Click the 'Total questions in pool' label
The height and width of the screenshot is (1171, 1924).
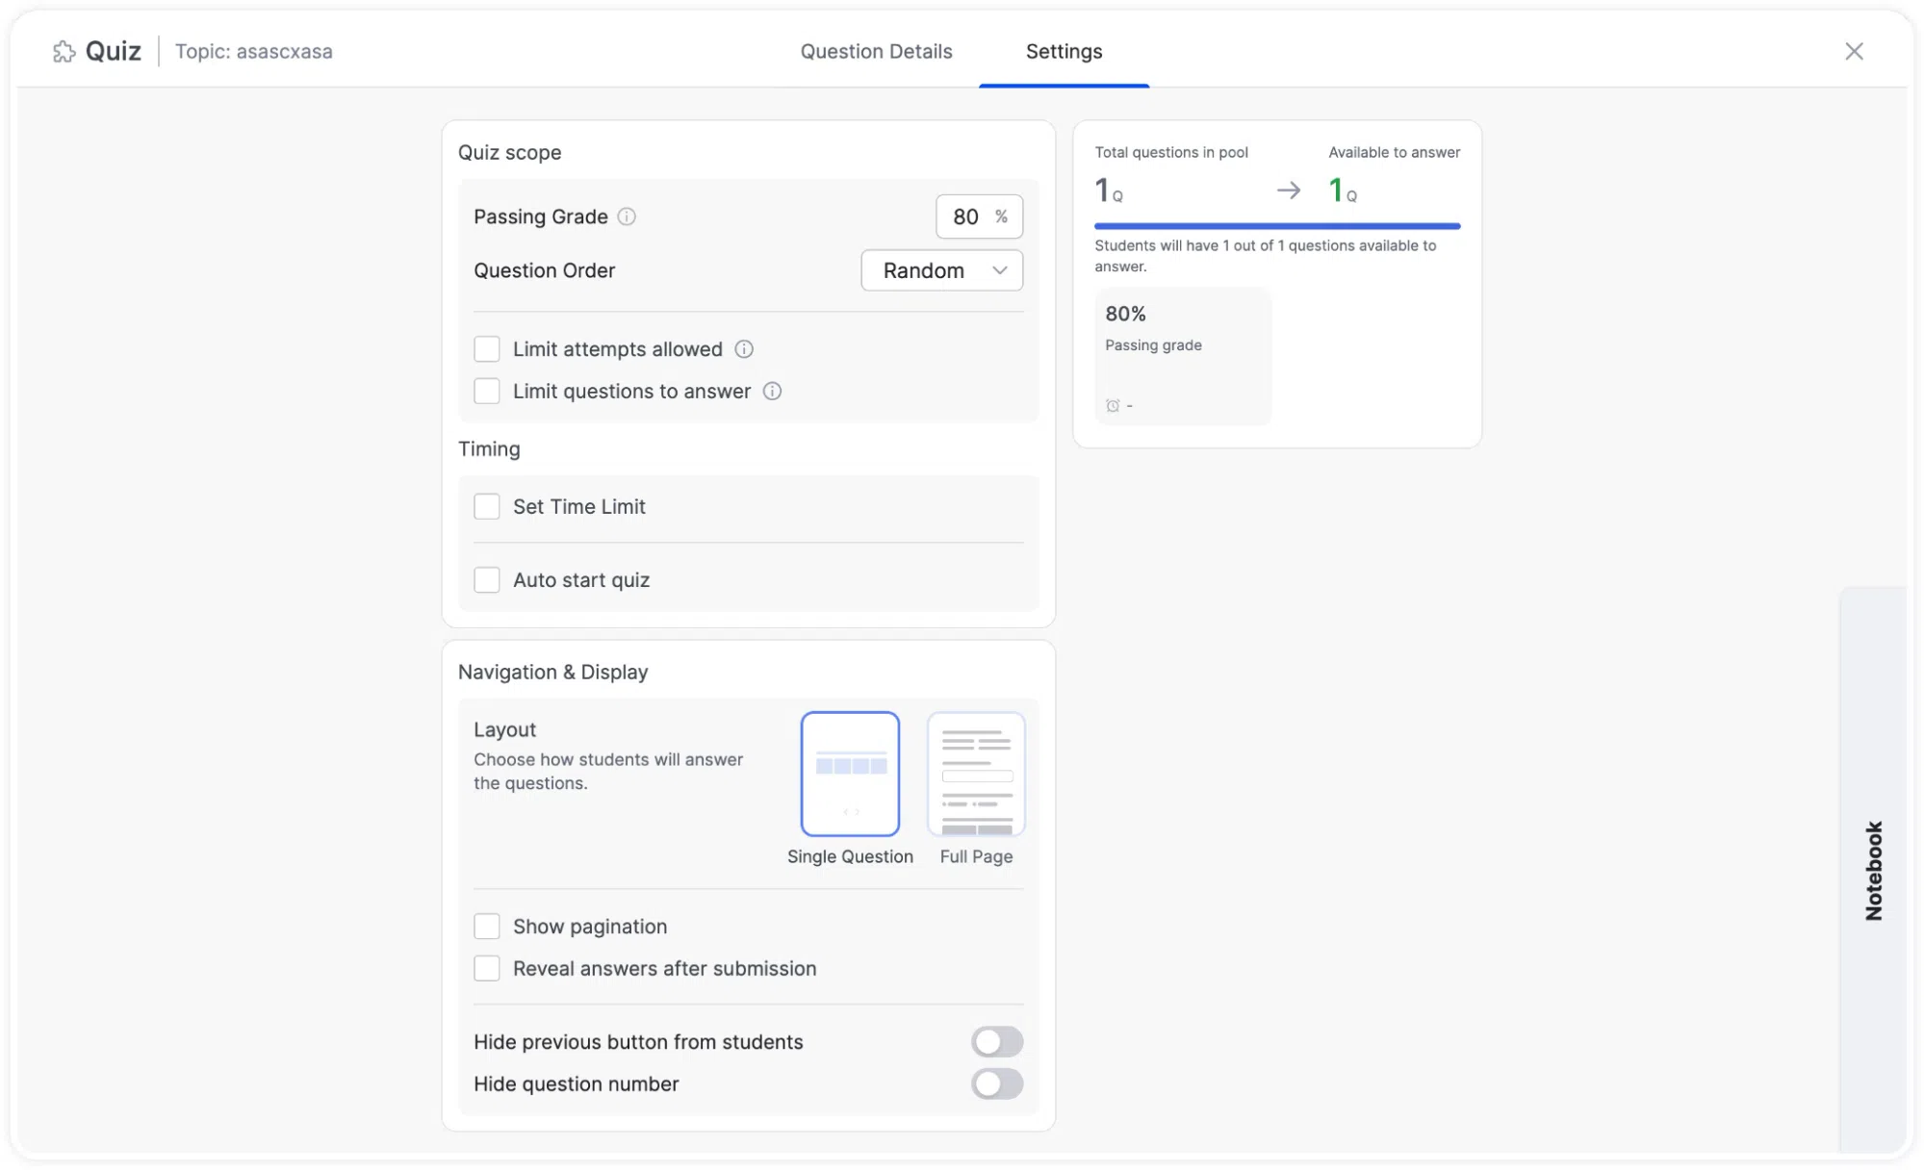pos(1171,152)
